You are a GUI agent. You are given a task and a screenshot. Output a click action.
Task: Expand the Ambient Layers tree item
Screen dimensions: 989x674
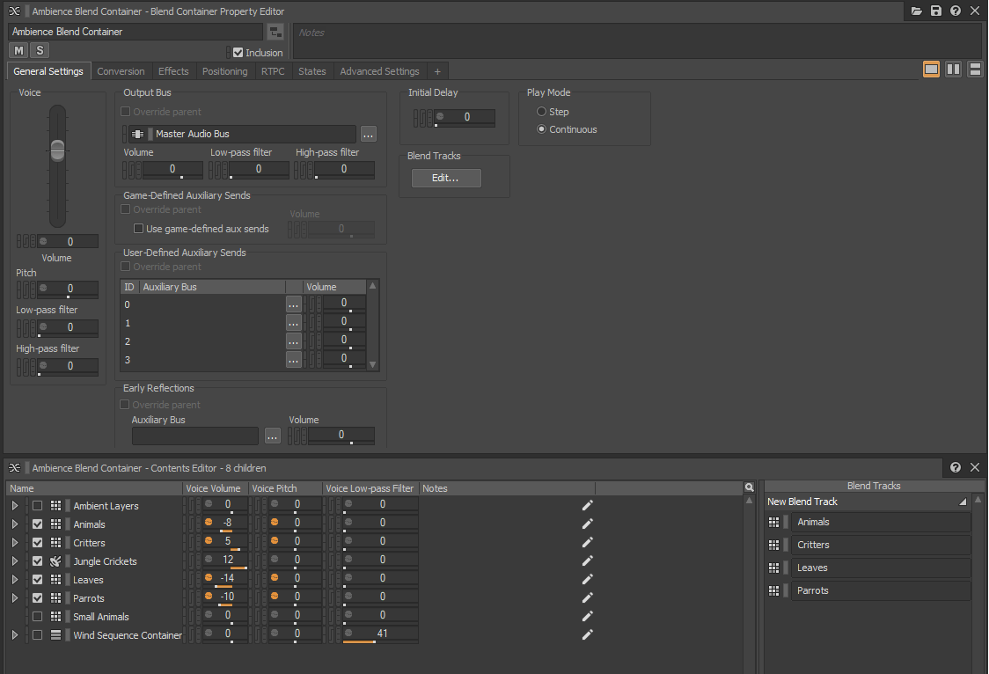click(14, 506)
